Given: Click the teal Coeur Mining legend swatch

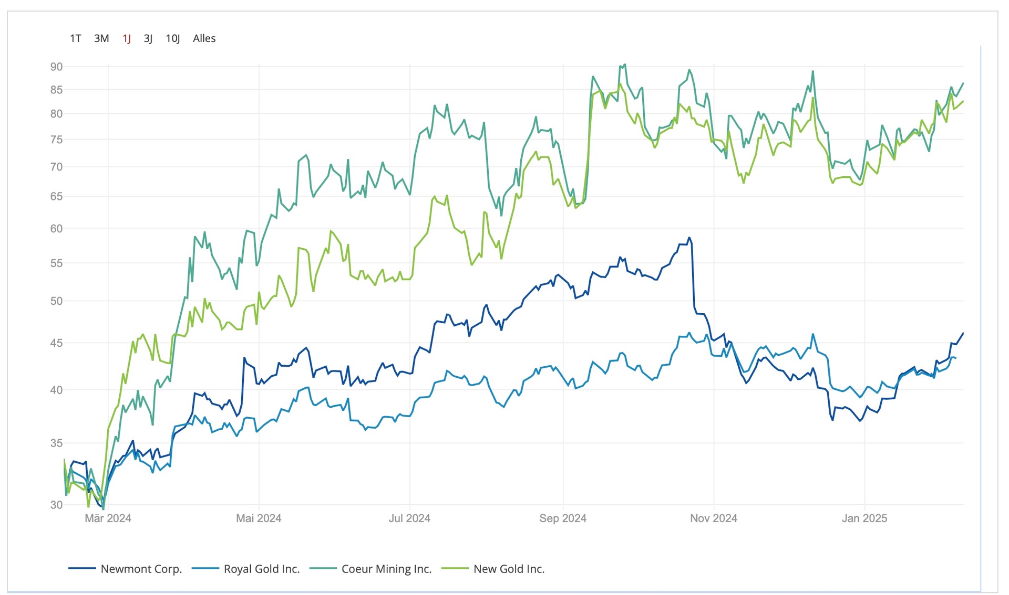Looking at the screenshot, I should tap(323, 568).
